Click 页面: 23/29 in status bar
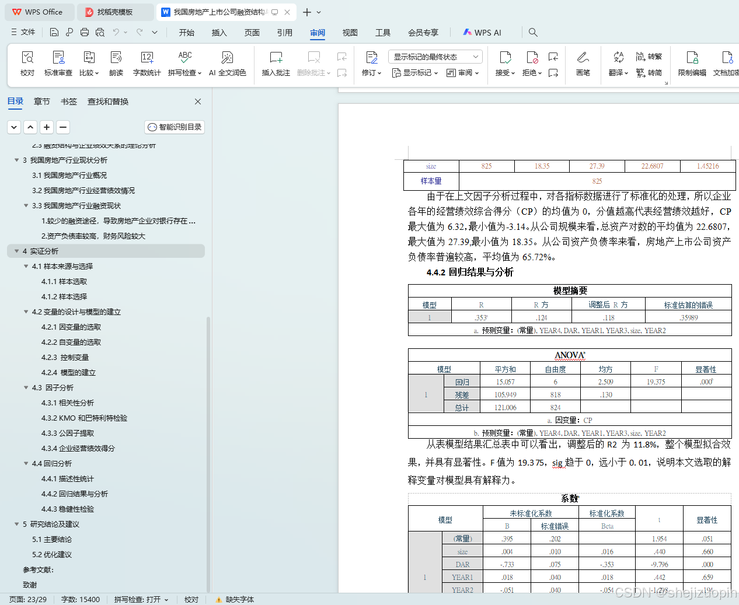Screen dimensions: 739x605 point(28,599)
